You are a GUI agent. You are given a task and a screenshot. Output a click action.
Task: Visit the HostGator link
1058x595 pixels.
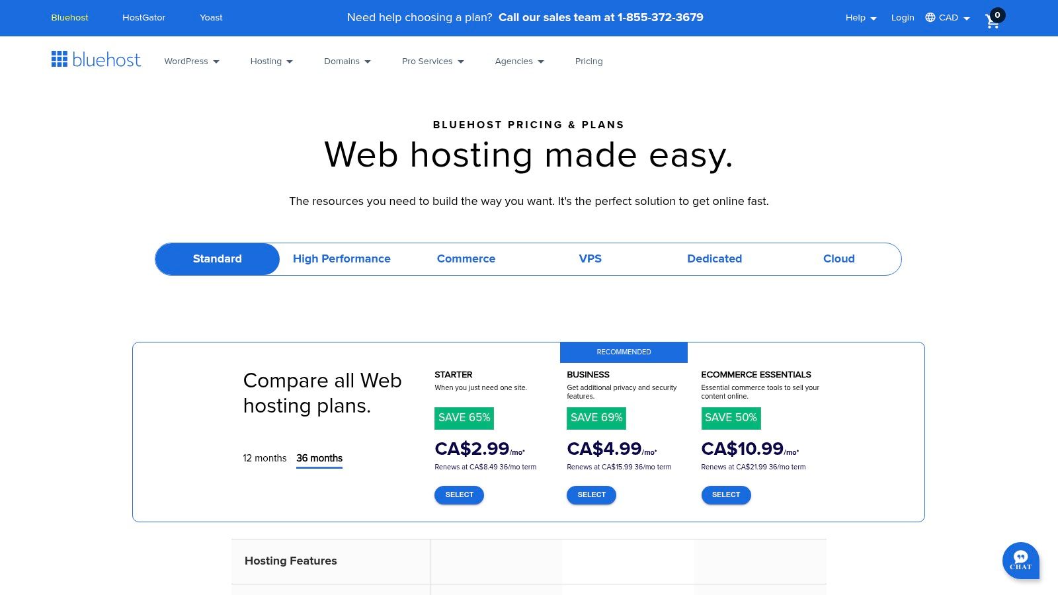[144, 17]
